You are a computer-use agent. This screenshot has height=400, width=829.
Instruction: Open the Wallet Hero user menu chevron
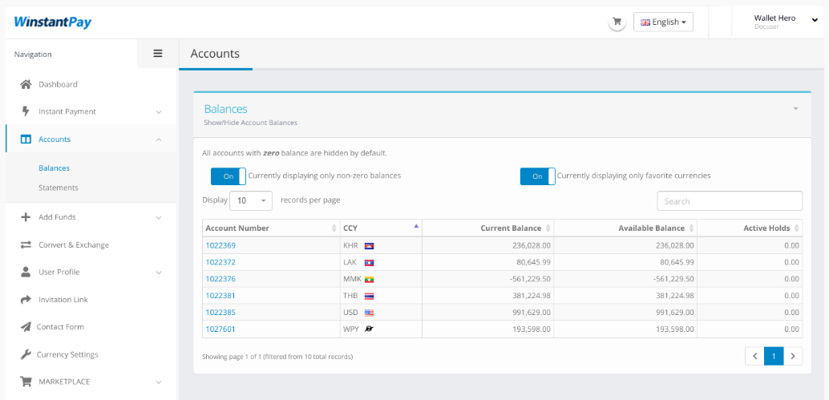tap(815, 20)
